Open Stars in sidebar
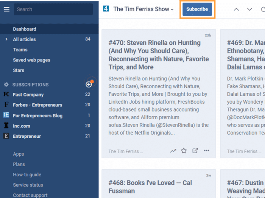This screenshot has height=198, width=265. (x=19, y=70)
